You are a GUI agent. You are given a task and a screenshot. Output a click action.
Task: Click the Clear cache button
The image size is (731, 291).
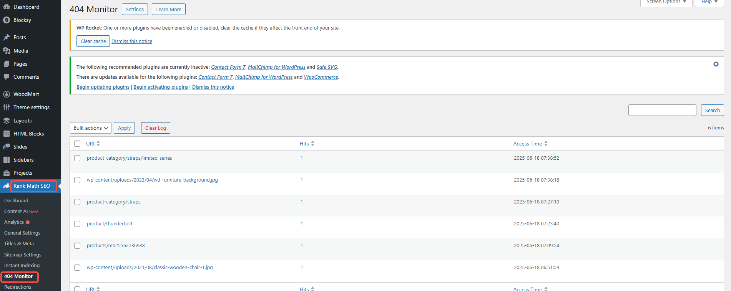point(93,41)
